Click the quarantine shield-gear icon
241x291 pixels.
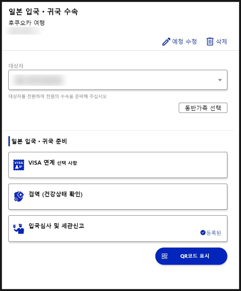[18, 196]
